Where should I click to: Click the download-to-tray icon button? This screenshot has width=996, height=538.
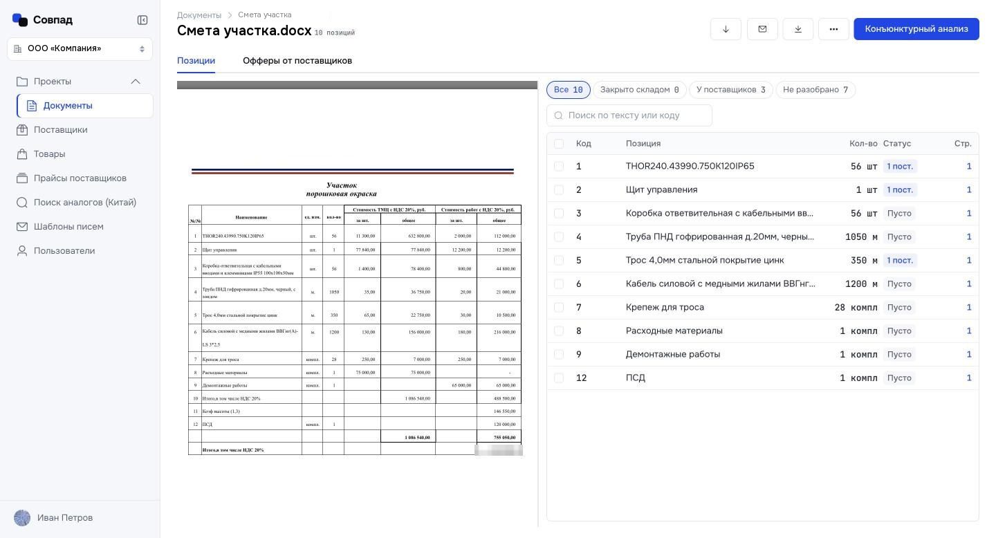click(798, 29)
